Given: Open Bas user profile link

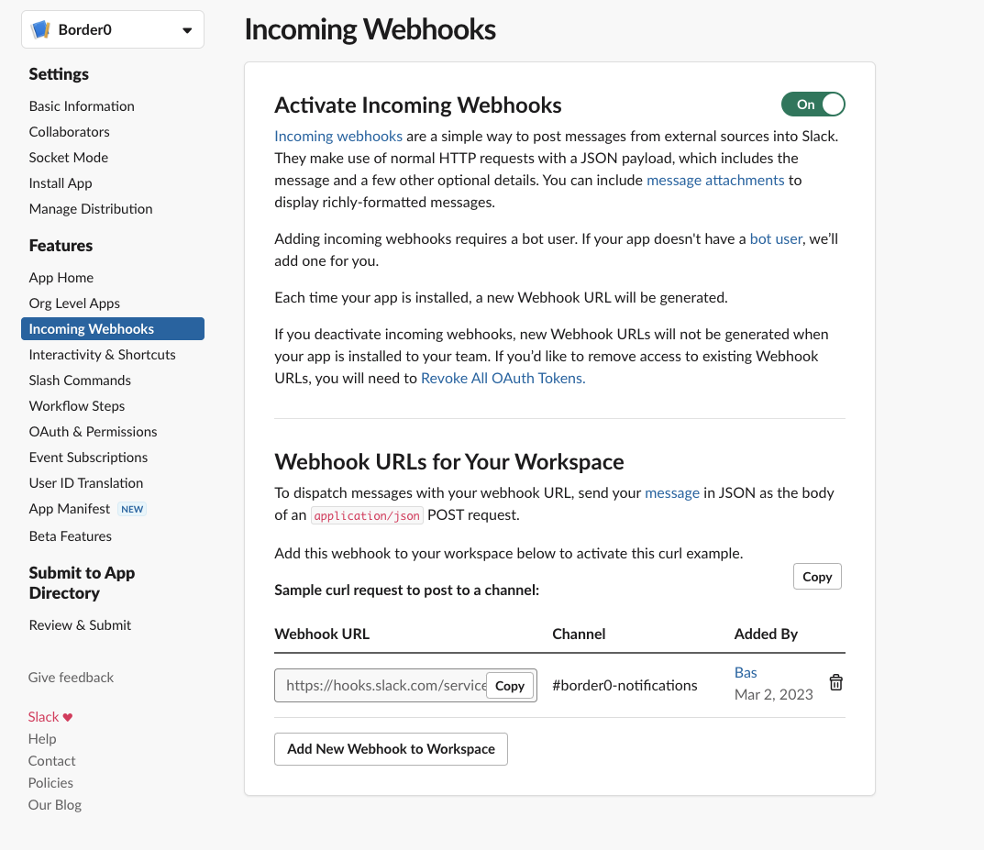Looking at the screenshot, I should (746, 672).
